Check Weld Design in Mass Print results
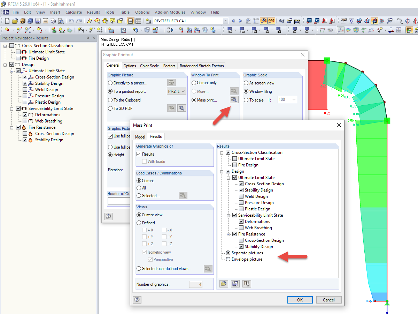 click(x=241, y=196)
